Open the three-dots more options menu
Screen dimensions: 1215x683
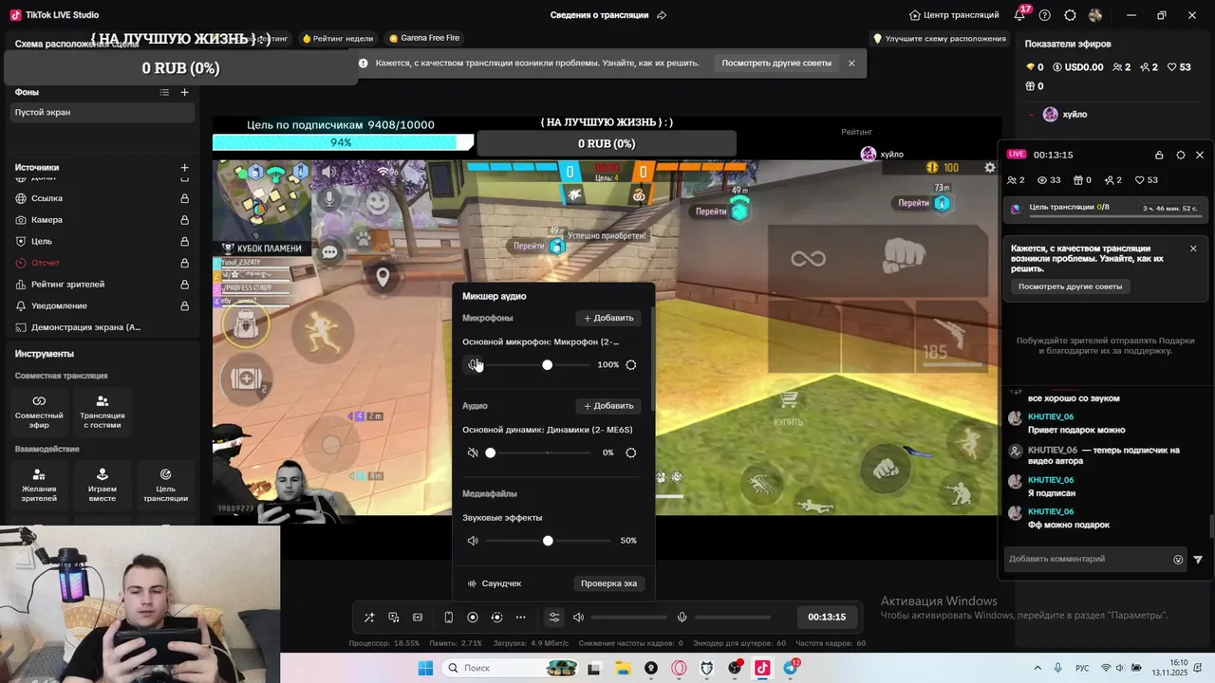[x=520, y=618]
